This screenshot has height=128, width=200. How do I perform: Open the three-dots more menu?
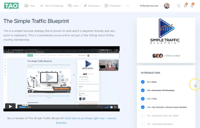(127, 6)
